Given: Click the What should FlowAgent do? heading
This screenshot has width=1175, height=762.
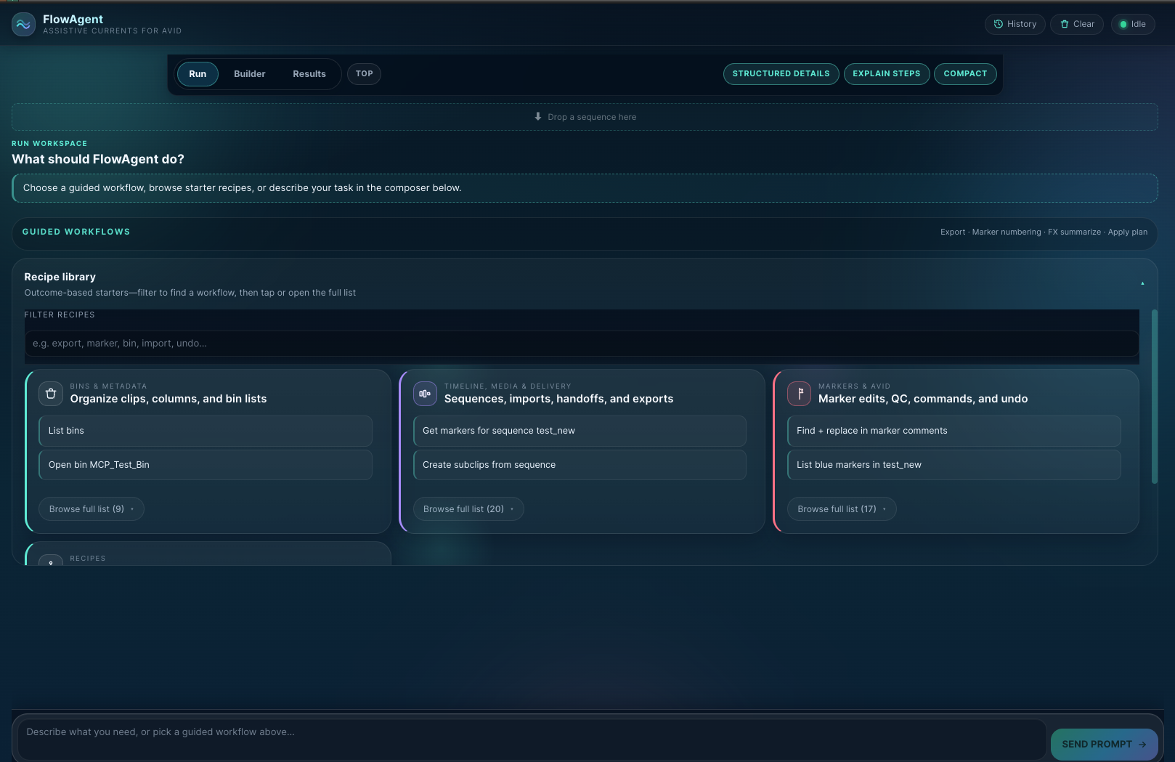Looking at the screenshot, I should [98, 159].
